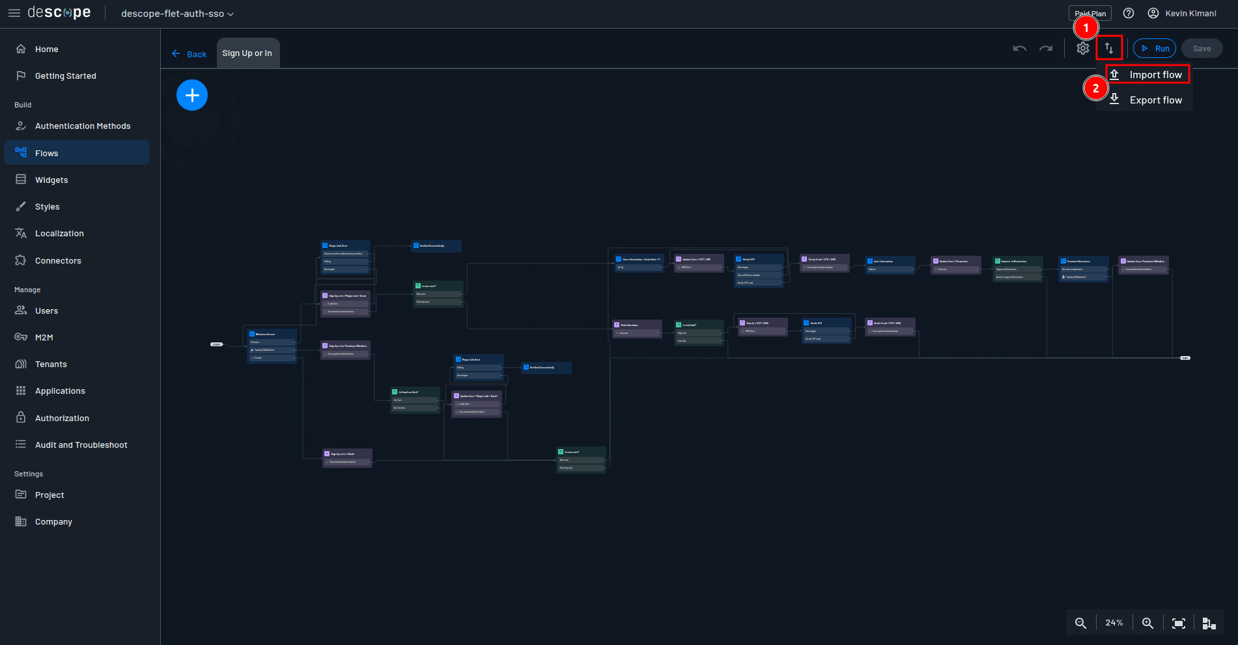Expand the descope-flet-auth-sso project dropdown

(177, 14)
